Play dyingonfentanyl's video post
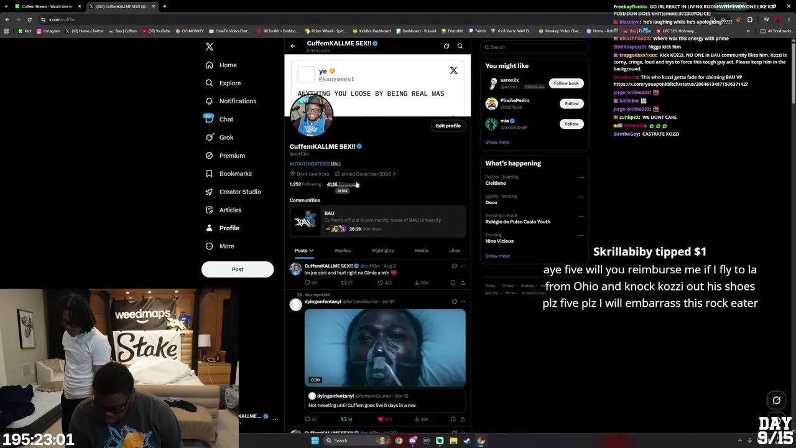 [385, 348]
